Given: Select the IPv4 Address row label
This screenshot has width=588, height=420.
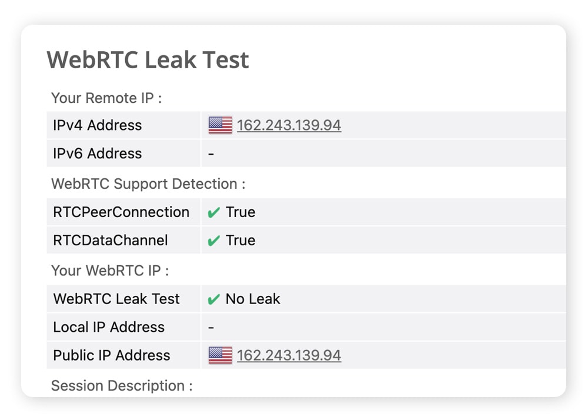Looking at the screenshot, I should click(97, 125).
